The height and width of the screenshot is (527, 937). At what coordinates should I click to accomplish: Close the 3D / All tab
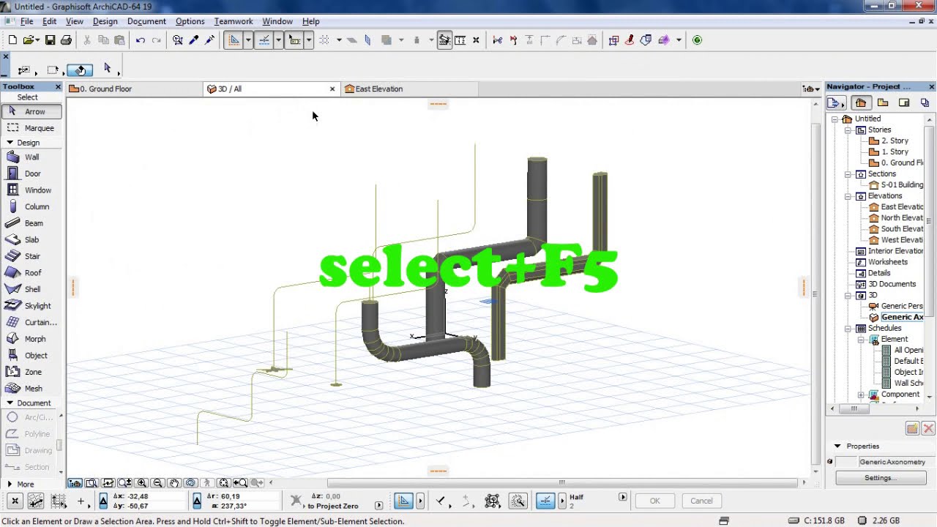(x=332, y=89)
